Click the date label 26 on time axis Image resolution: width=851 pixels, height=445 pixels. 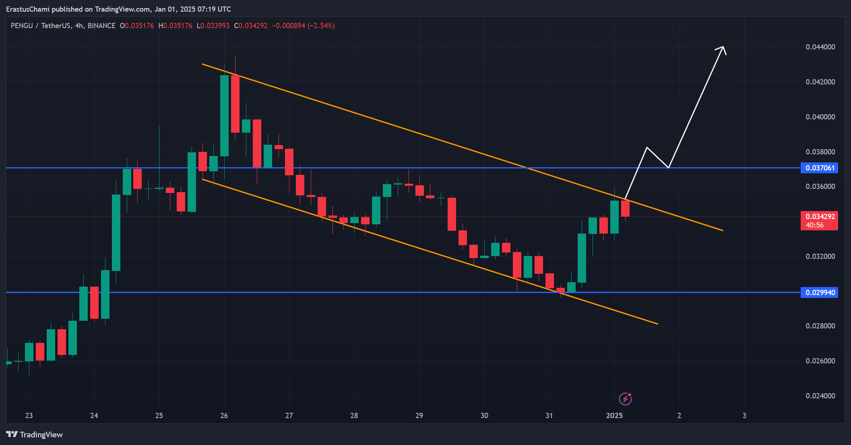click(224, 416)
